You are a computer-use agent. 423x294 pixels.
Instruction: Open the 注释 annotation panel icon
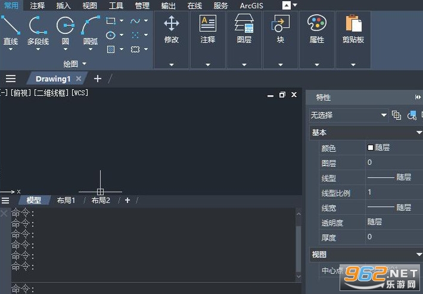[208, 23]
